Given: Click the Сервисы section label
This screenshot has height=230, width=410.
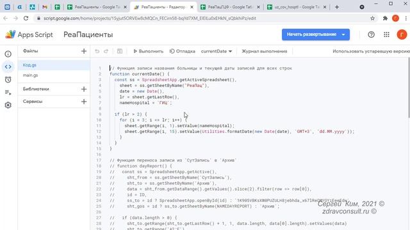Looking at the screenshot, I should [x=33, y=102].
